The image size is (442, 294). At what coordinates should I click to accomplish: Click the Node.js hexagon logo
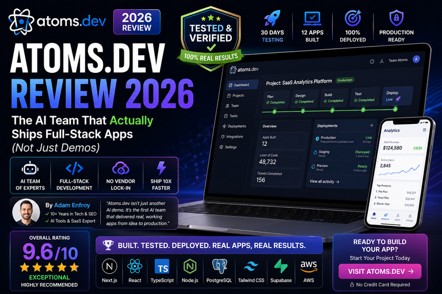(x=190, y=266)
